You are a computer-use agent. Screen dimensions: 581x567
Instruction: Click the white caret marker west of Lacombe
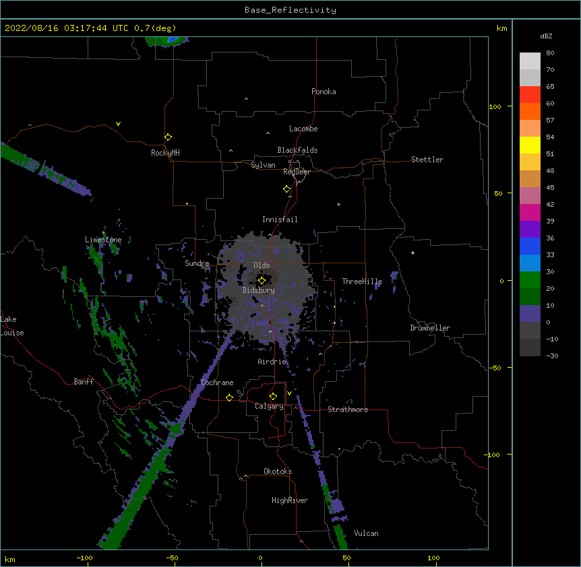point(268,133)
